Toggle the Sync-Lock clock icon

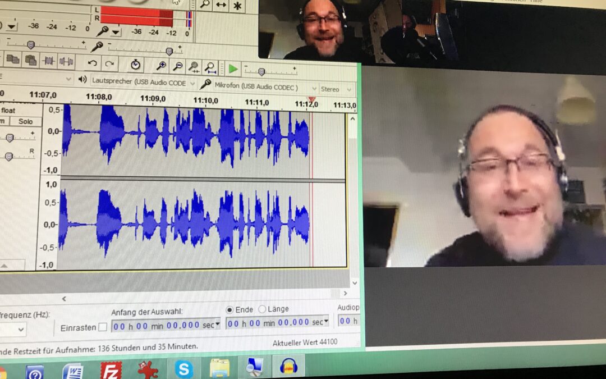tap(135, 65)
